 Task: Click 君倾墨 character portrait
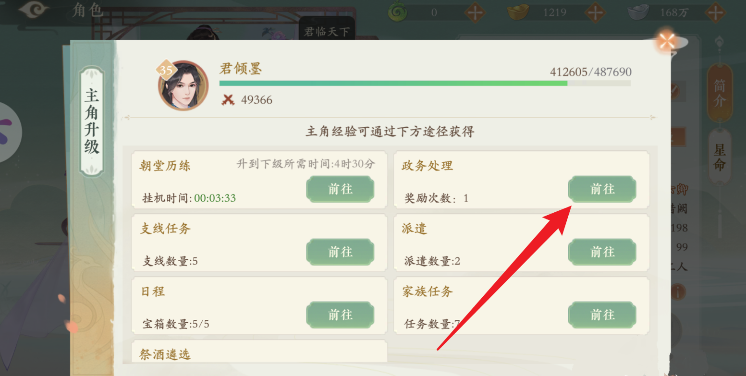point(183,85)
